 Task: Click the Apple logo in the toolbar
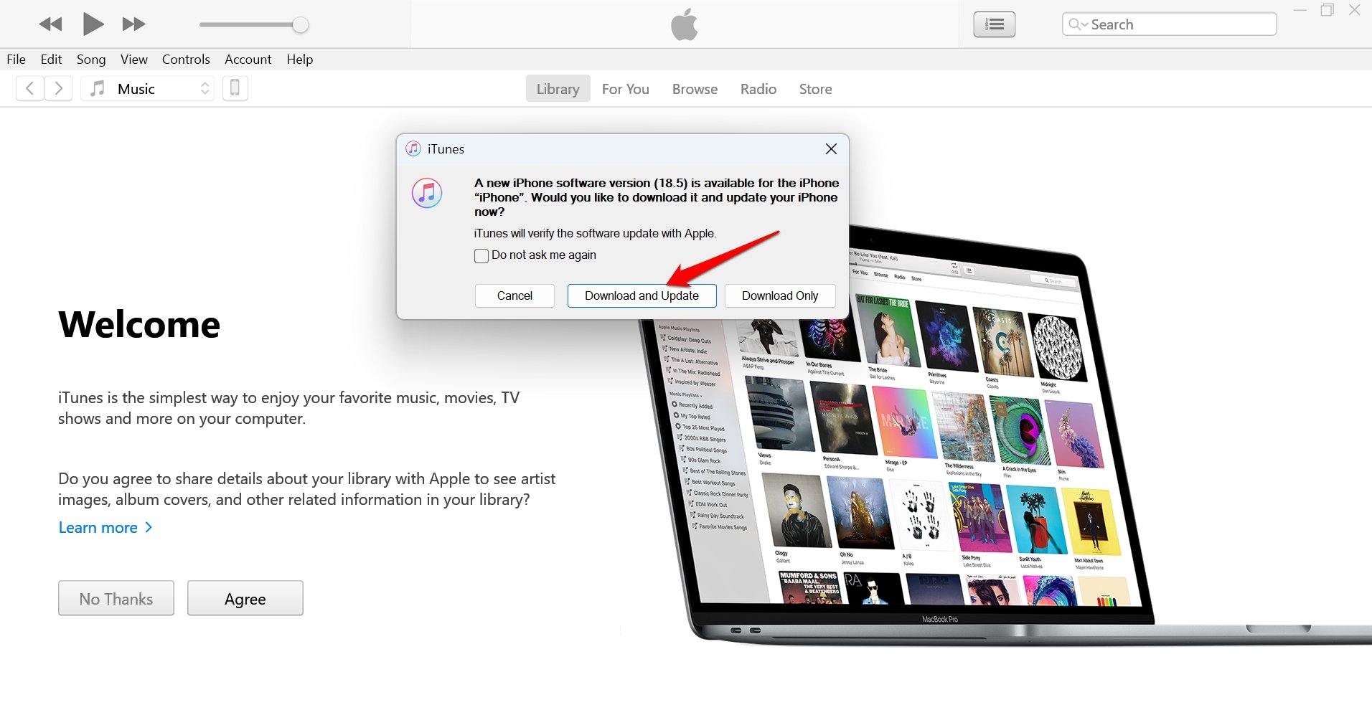click(684, 24)
